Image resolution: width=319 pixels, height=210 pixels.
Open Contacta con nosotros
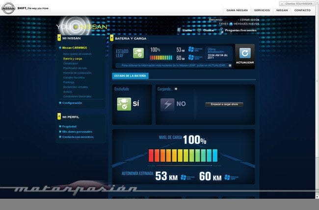click(x=78, y=137)
